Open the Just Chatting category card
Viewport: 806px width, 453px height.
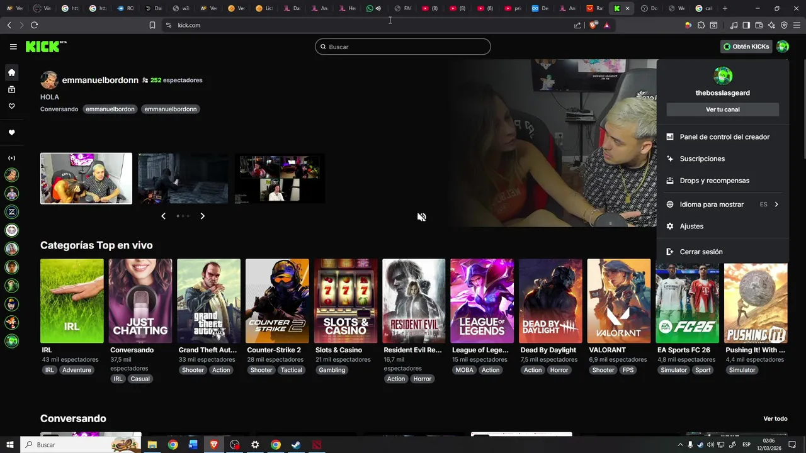tap(140, 301)
